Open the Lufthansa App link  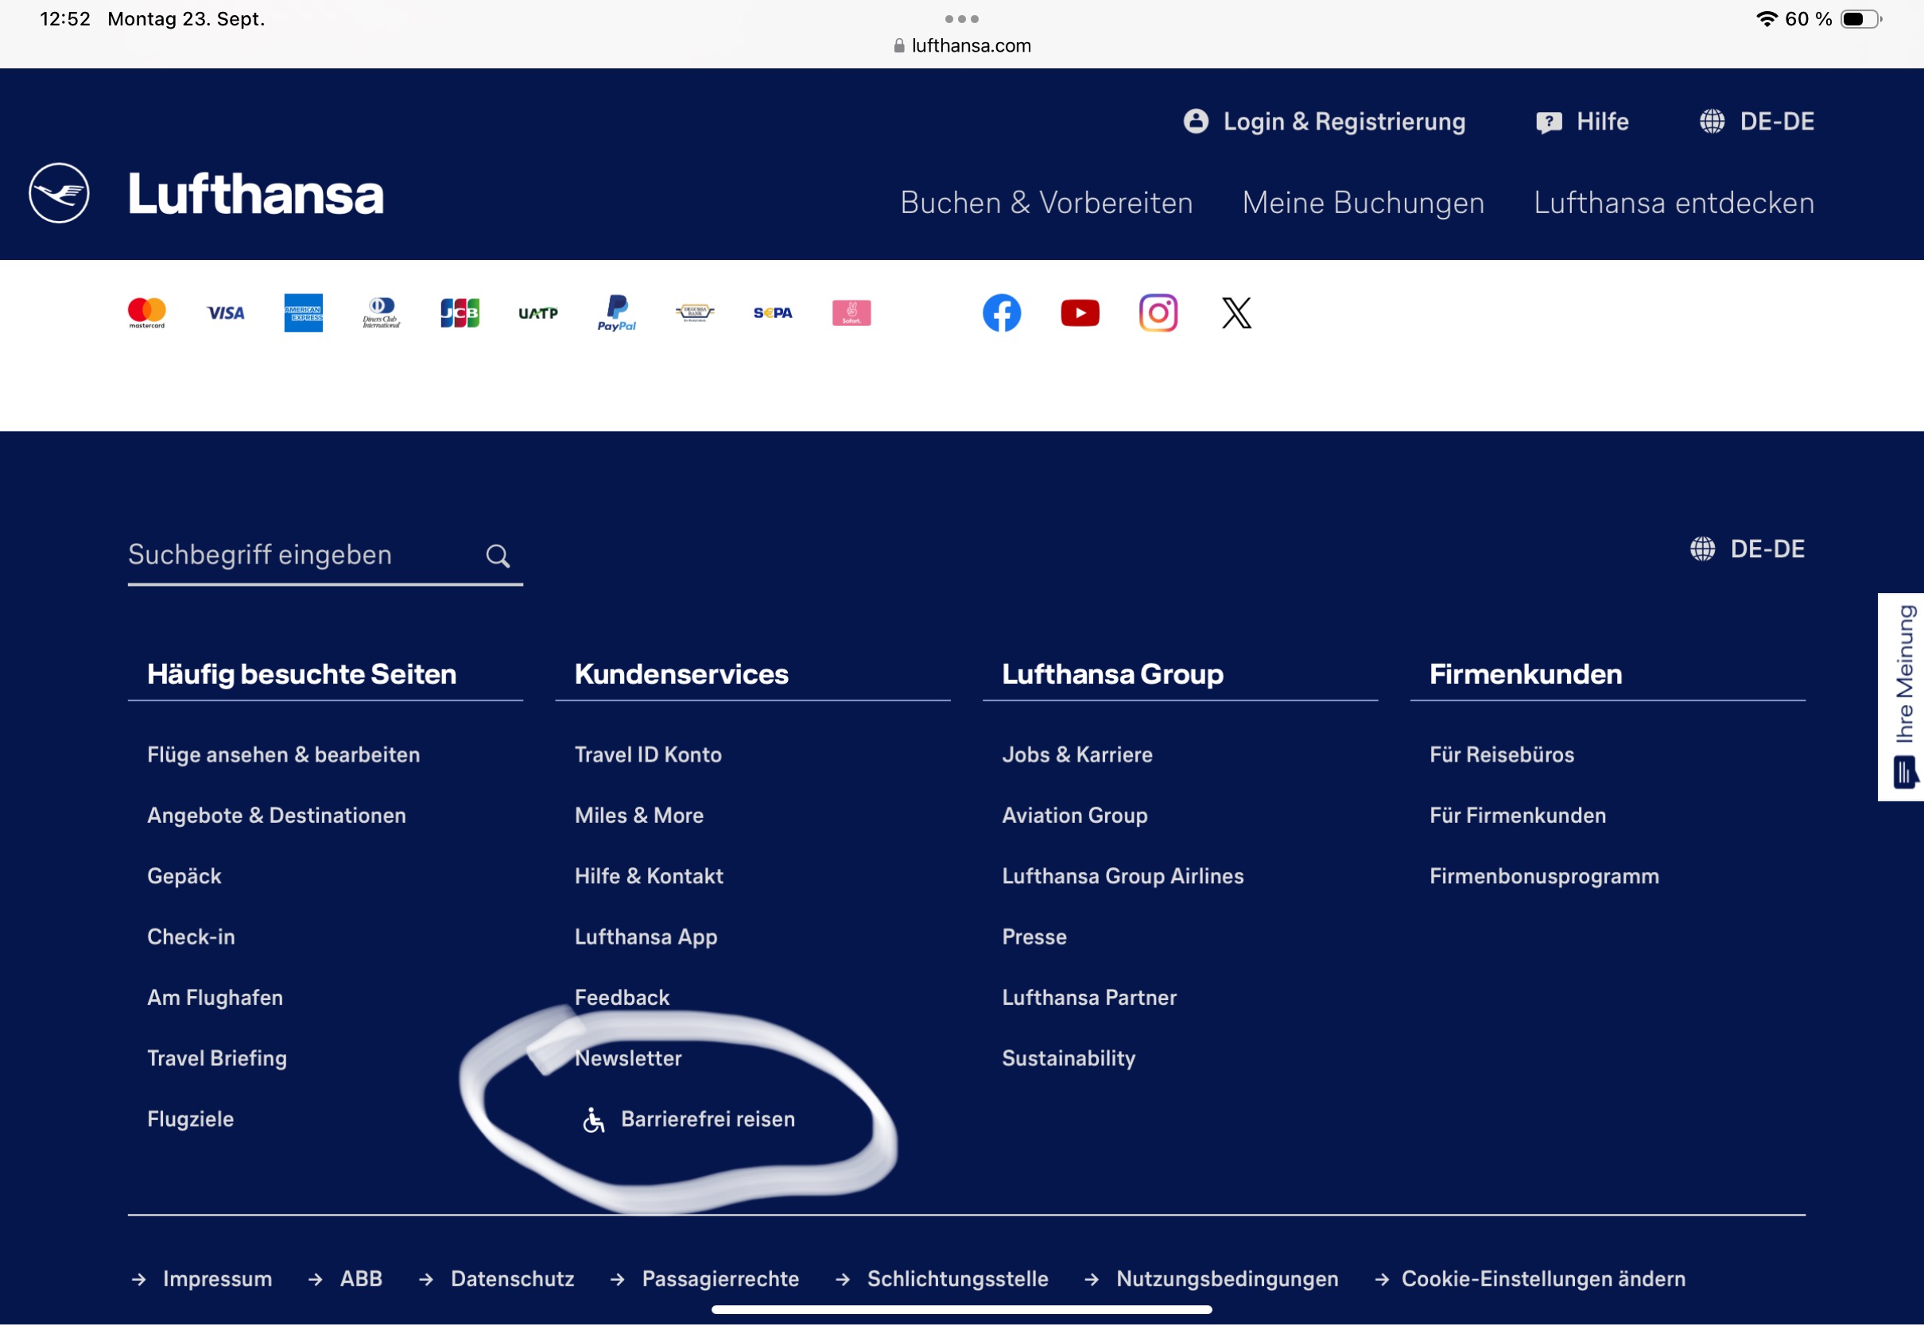coord(646,937)
